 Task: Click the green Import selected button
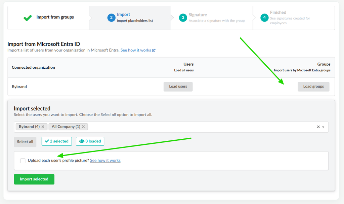pyautogui.click(x=34, y=179)
